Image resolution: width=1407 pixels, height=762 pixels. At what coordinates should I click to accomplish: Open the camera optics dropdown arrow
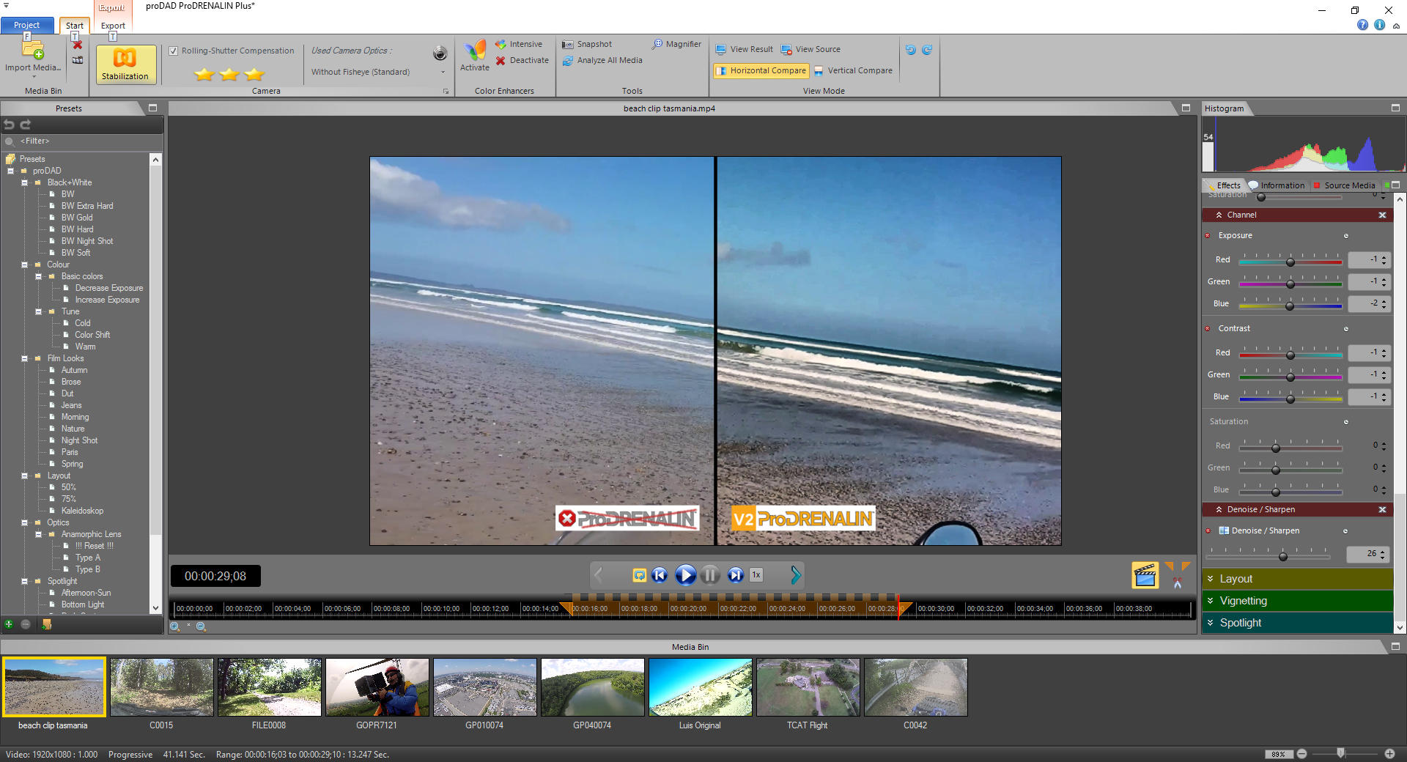pos(443,72)
